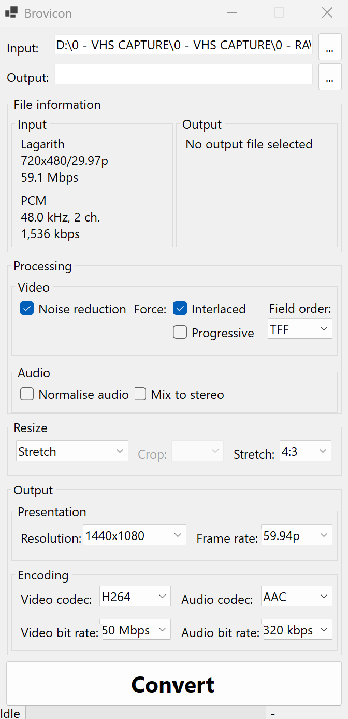Uncheck the Force Interlaced option

180,309
